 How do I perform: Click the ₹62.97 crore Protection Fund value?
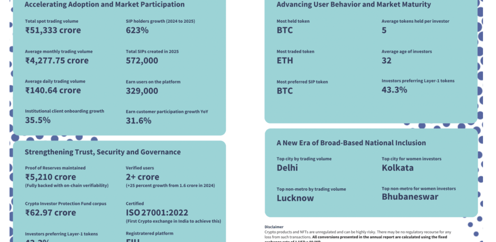click(50, 212)
